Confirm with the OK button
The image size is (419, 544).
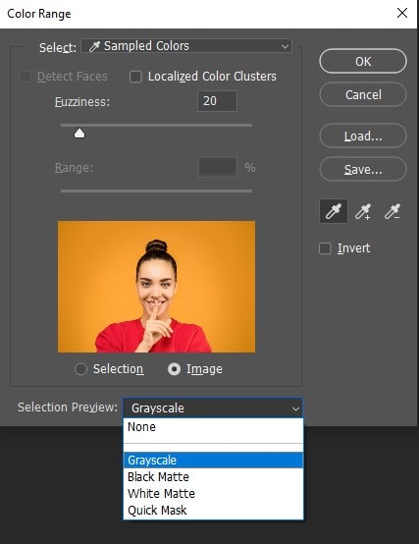click(363, 62)
